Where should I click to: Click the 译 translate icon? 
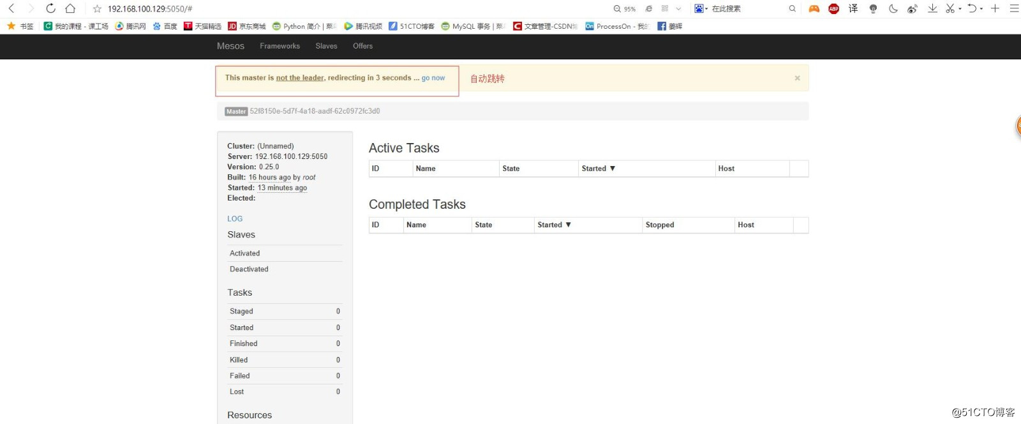tap(853, 9)
